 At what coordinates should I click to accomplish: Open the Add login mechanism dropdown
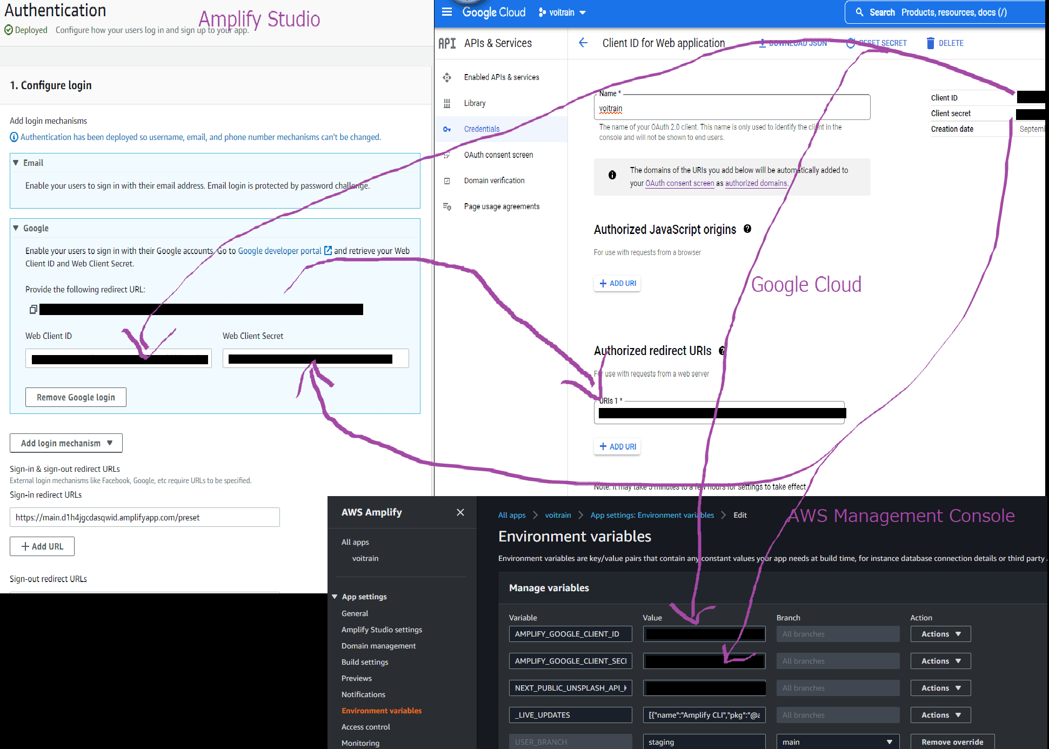point(66,443)
